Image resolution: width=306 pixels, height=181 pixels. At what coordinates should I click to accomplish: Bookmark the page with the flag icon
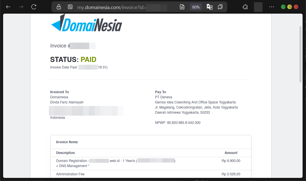220,7
